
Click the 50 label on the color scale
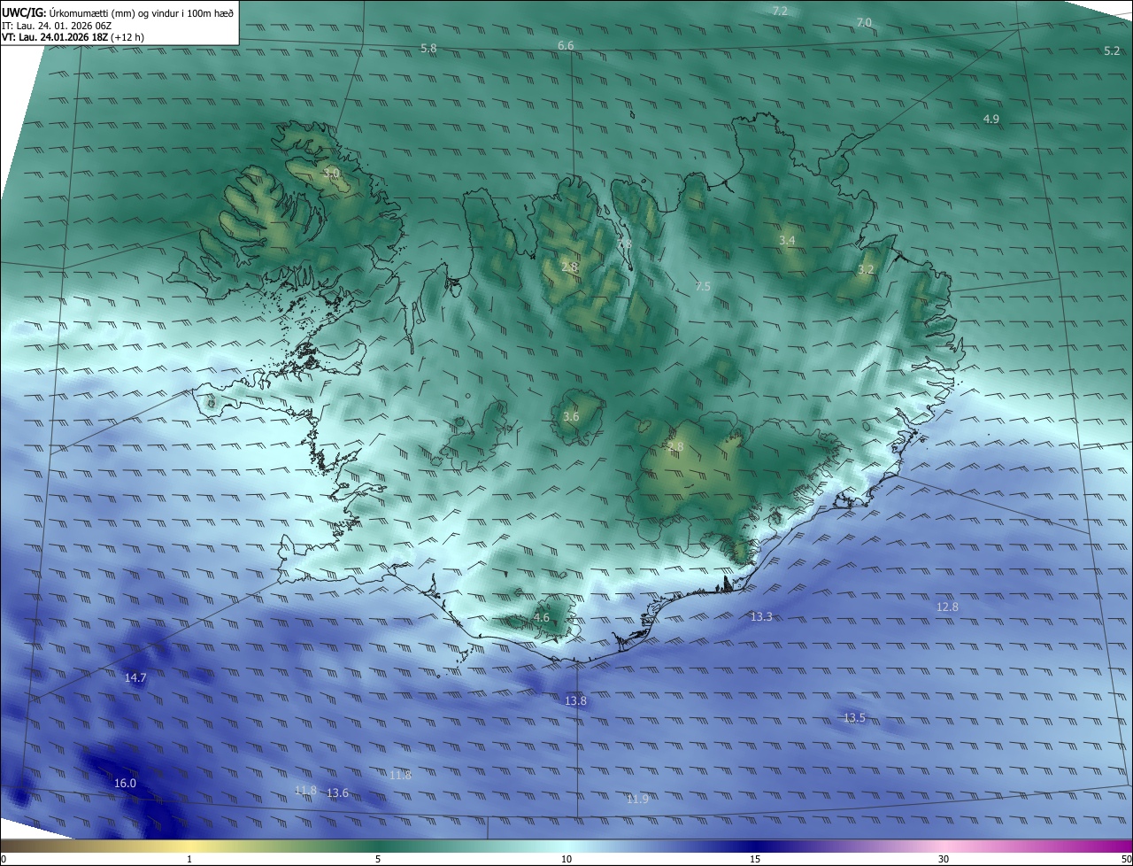1126,860
